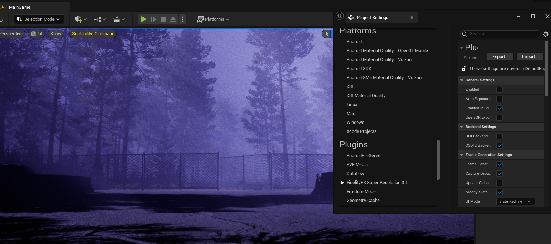This screenshot has width=551, height=244.
Task: Click the unlock icon beside settings saved notice
Action: (x=464, y=69)
